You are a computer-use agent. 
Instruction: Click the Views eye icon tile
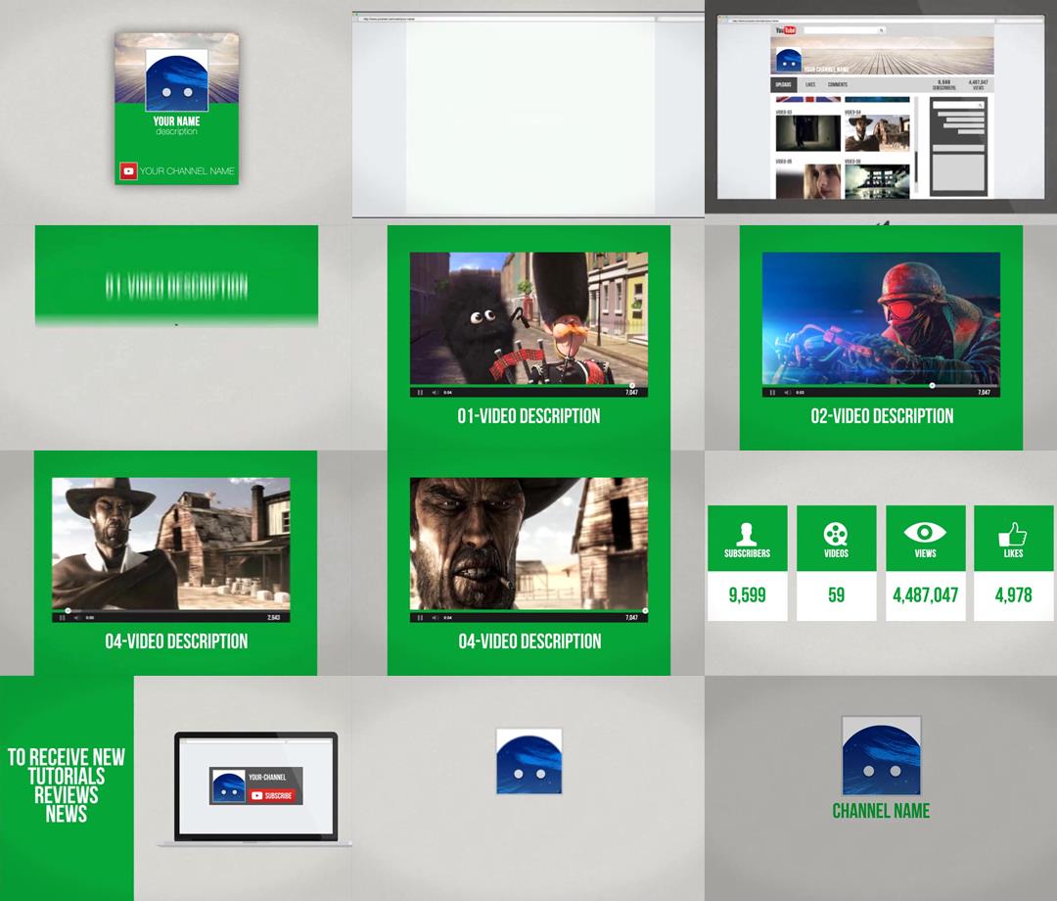925,539
